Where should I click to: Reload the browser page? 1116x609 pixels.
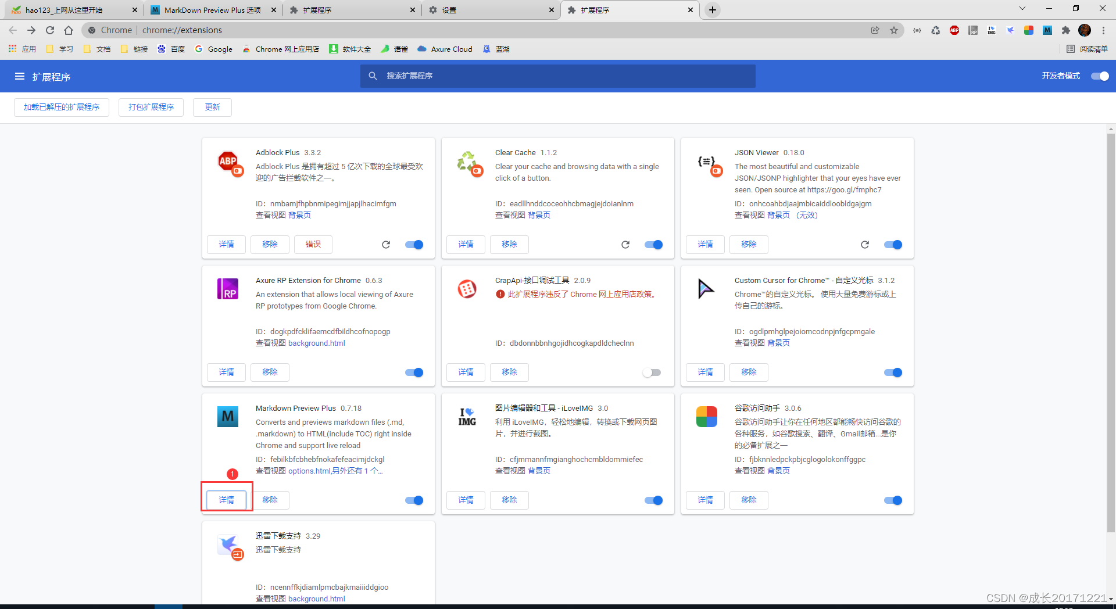click(x=50, y=30)
